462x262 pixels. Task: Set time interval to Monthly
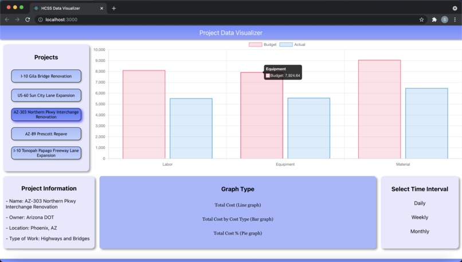420,232
